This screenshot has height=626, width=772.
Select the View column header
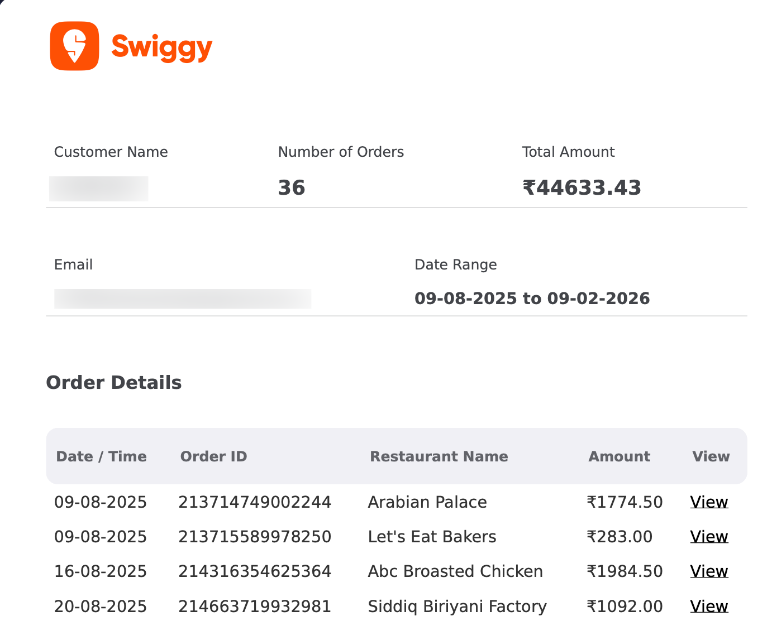(711, 456)
